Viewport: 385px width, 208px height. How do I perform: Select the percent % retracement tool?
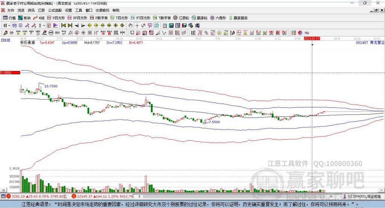point(206,33)
